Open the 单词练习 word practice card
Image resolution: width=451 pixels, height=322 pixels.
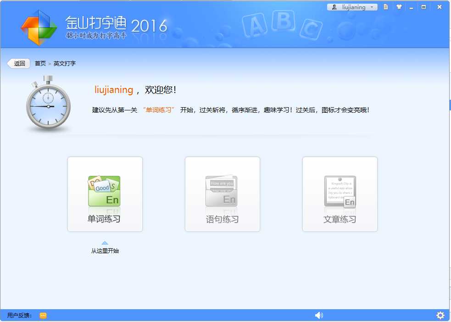[x=105, y=194]
